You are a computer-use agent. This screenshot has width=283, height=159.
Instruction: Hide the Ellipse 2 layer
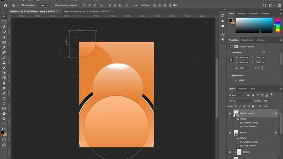point(230,152)
